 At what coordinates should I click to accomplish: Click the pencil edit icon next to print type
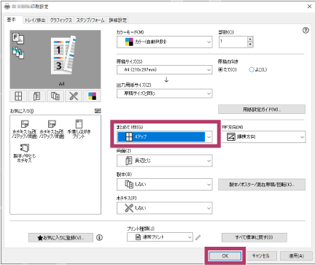coord(198,237)
